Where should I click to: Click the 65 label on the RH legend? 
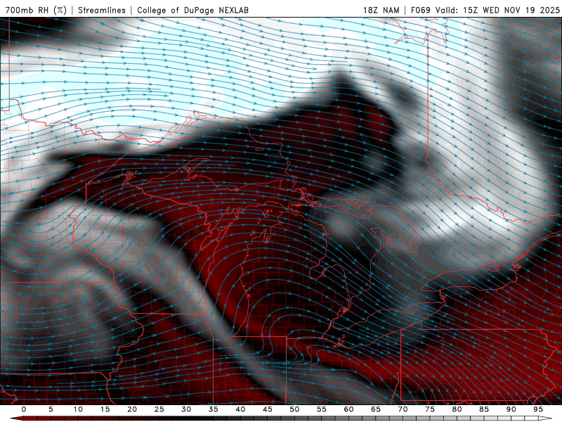(375, 409)
